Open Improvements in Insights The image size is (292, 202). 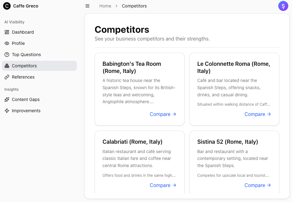[26, 111]
